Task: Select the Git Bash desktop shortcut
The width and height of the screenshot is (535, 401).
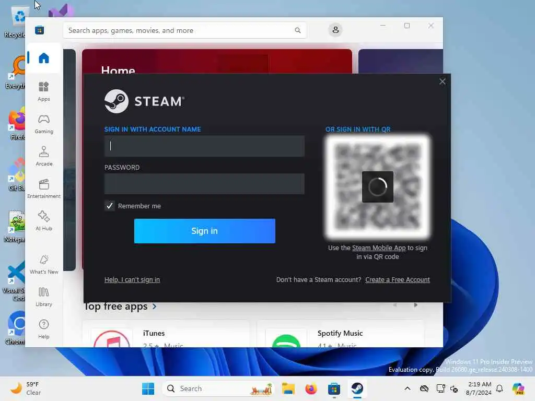Action: (16, 175)
